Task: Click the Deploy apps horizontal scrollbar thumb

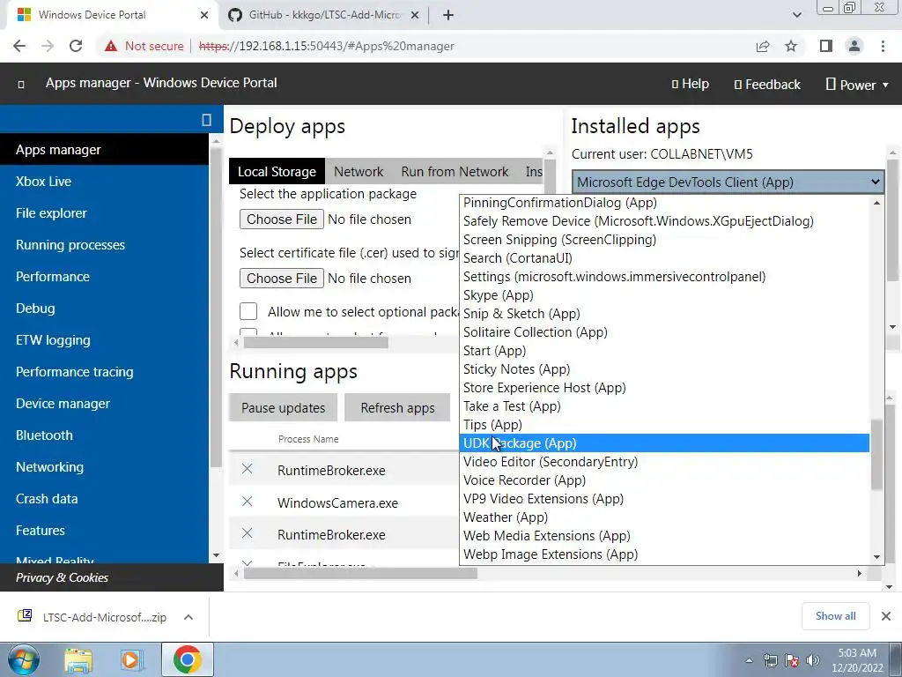Action: click(316, 343)
